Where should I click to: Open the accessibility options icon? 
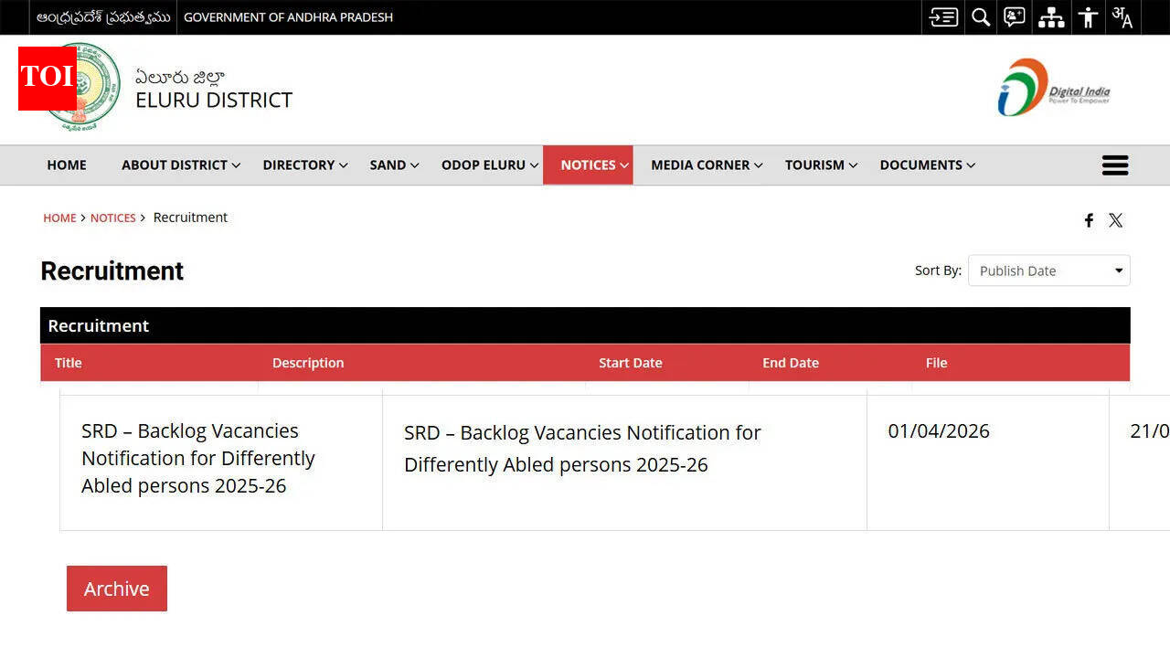[1088, 17]
